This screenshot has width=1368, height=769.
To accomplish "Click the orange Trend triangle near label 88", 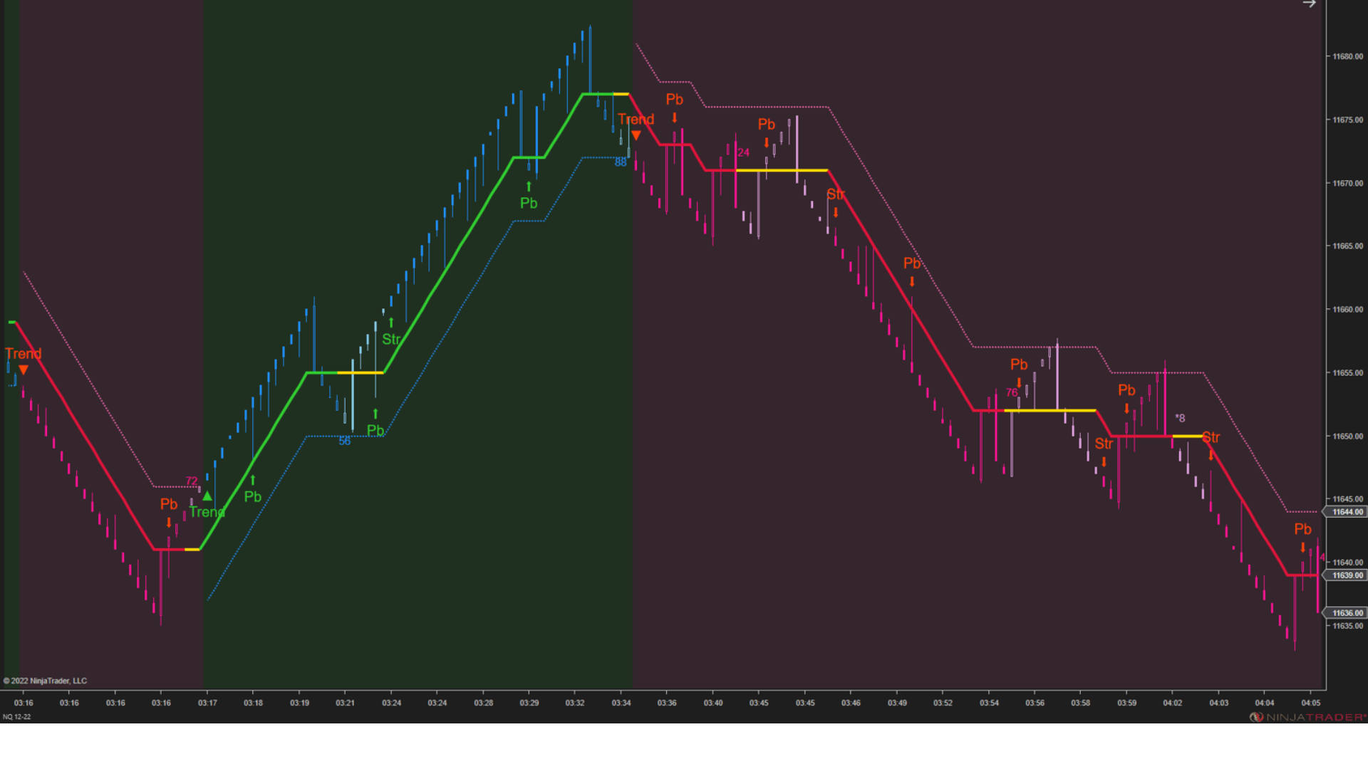I will click(636, 135).
